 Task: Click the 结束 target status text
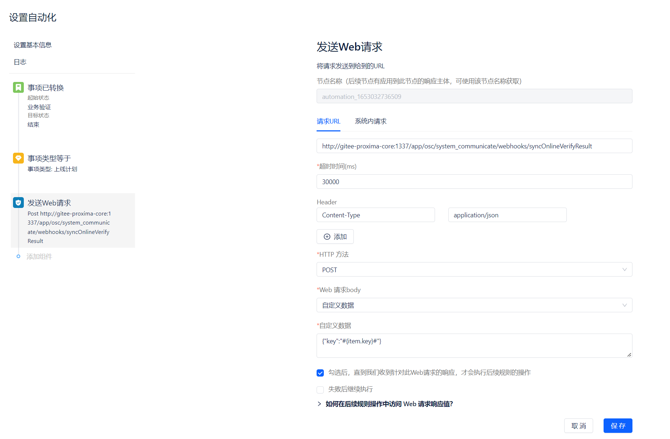point(33,125)
